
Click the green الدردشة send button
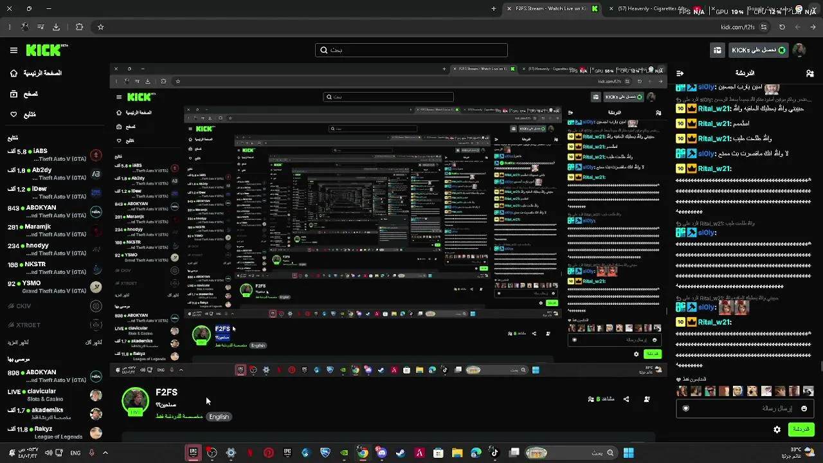point(801,429)
